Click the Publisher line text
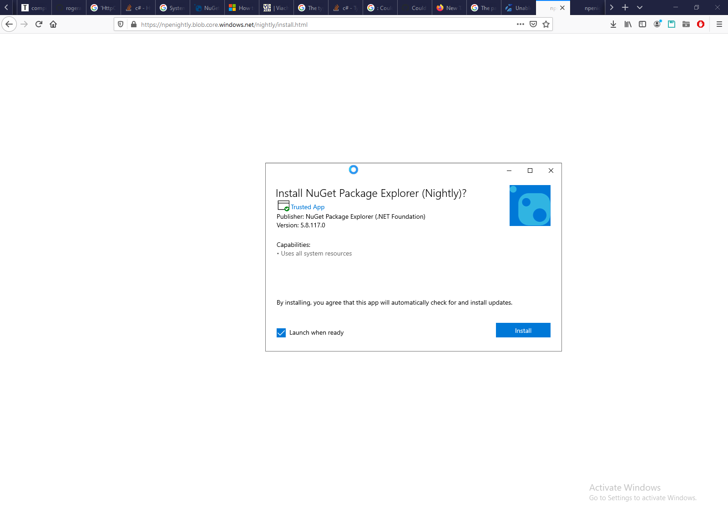Screen dimensions: 728x527 coord(351,216)
